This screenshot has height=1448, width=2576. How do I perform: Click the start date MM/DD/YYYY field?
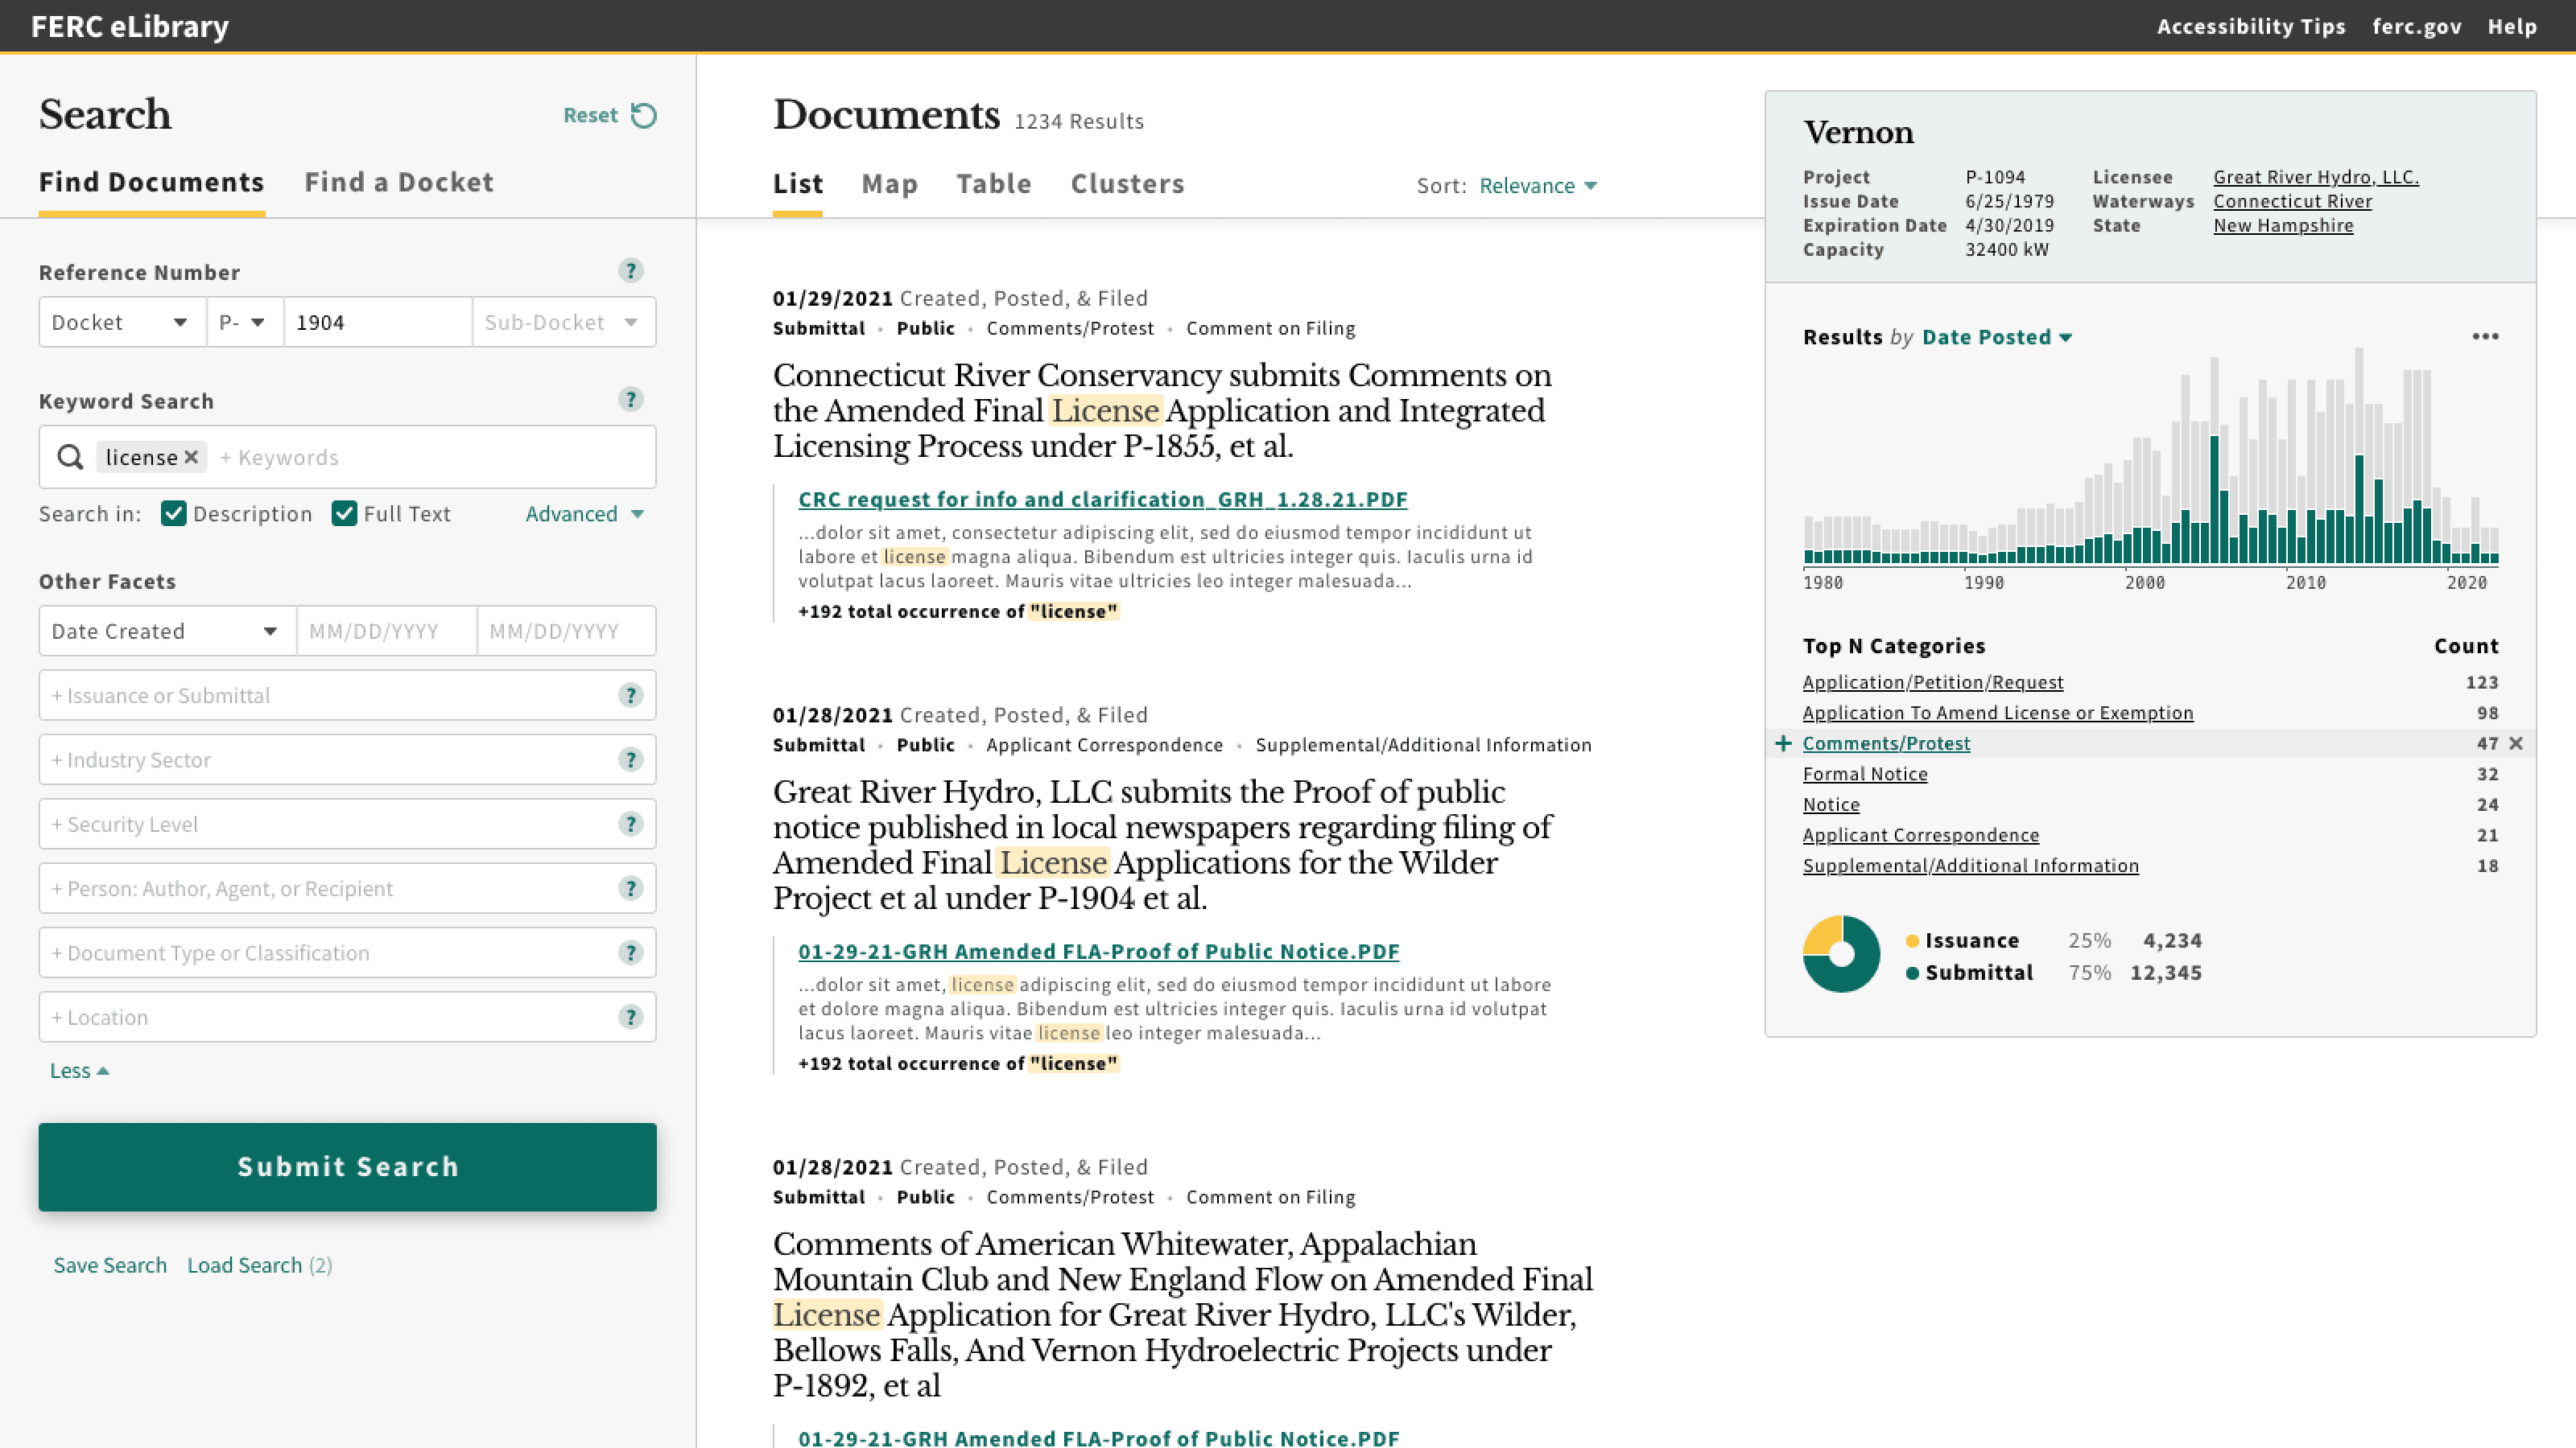tap(386, 631)
